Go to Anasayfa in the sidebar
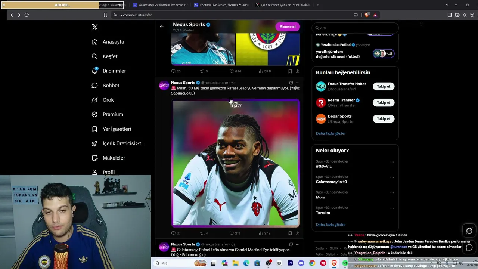The image size is (478, 269). [108, 42]
